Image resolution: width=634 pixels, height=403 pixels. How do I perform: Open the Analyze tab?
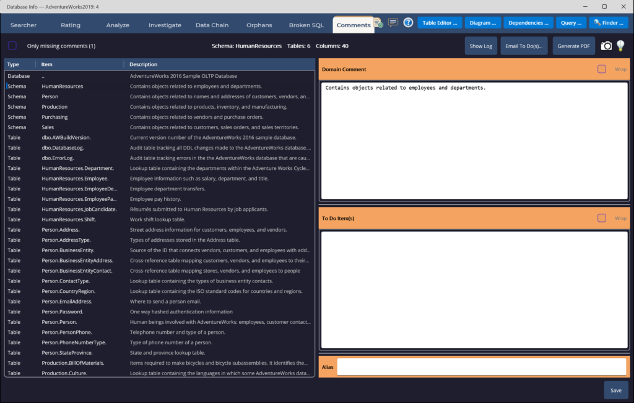tap(118, 25)
